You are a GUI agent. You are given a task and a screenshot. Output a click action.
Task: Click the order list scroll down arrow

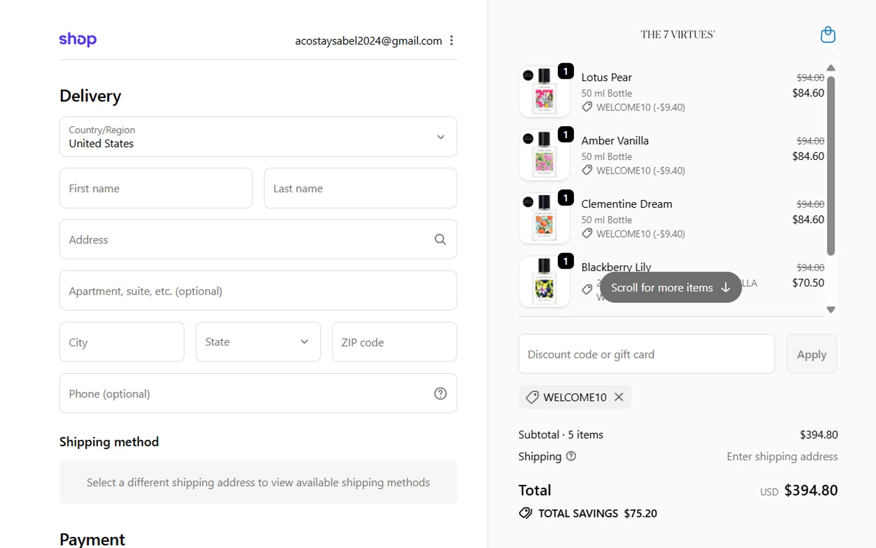831,310
